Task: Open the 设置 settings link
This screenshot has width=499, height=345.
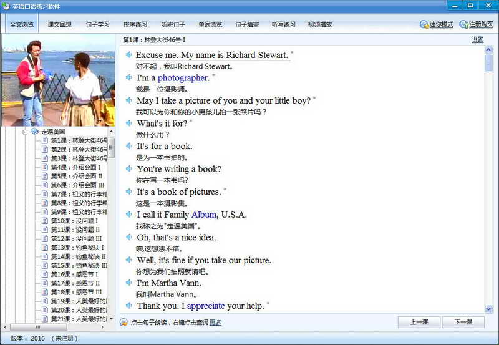Action: (x=477, y=40)
